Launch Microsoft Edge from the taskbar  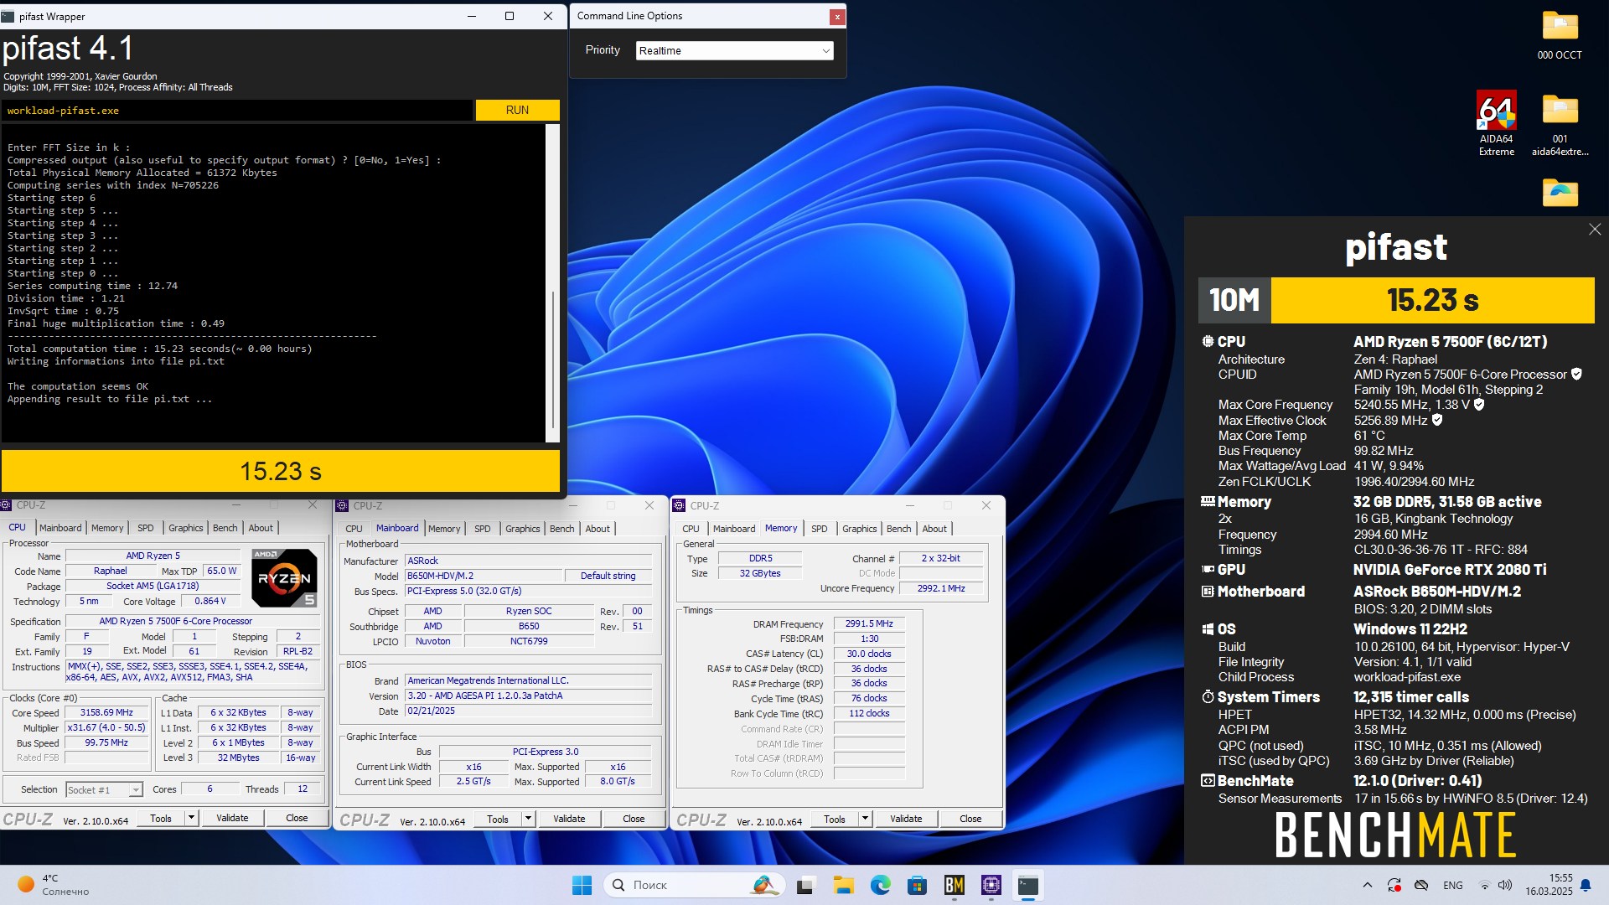click(880, 885)
